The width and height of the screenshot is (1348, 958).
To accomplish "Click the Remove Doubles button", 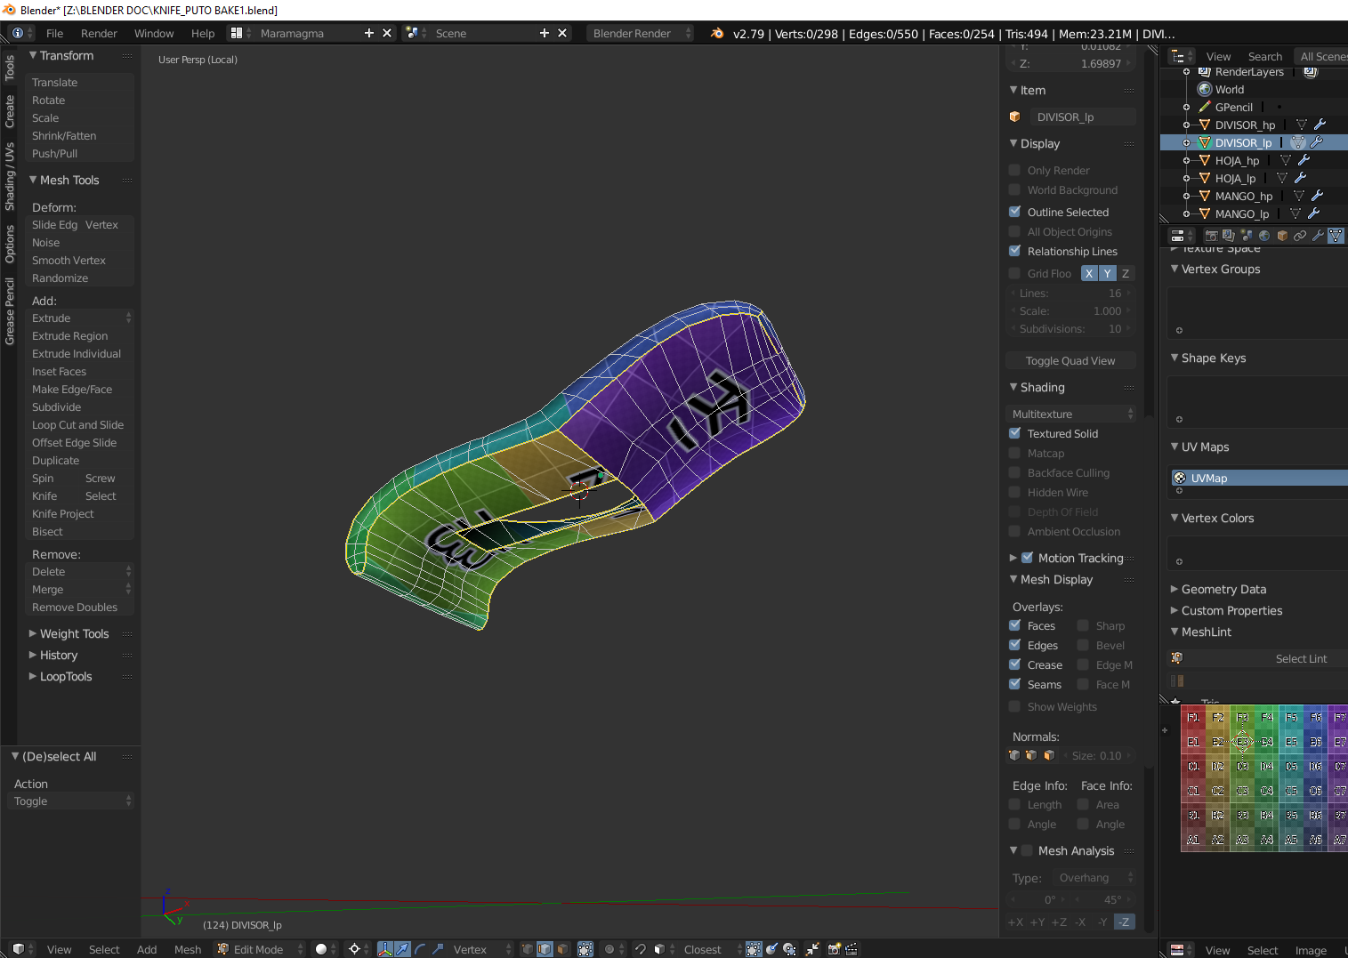I will click(75, 608).
